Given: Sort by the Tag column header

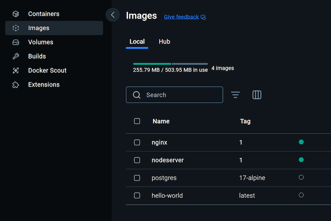Looking at the screenshot, I should pyautogui.click(x=245, y=121).
